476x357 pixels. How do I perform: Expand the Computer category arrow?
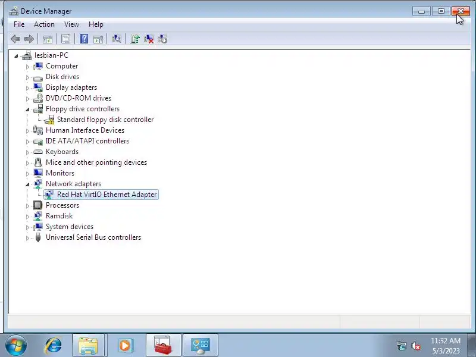pyautogui.click(x=27, y=67)
